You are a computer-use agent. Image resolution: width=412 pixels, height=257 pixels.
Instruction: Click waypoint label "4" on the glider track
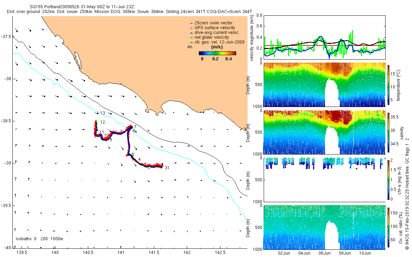(x=139, y=159)
